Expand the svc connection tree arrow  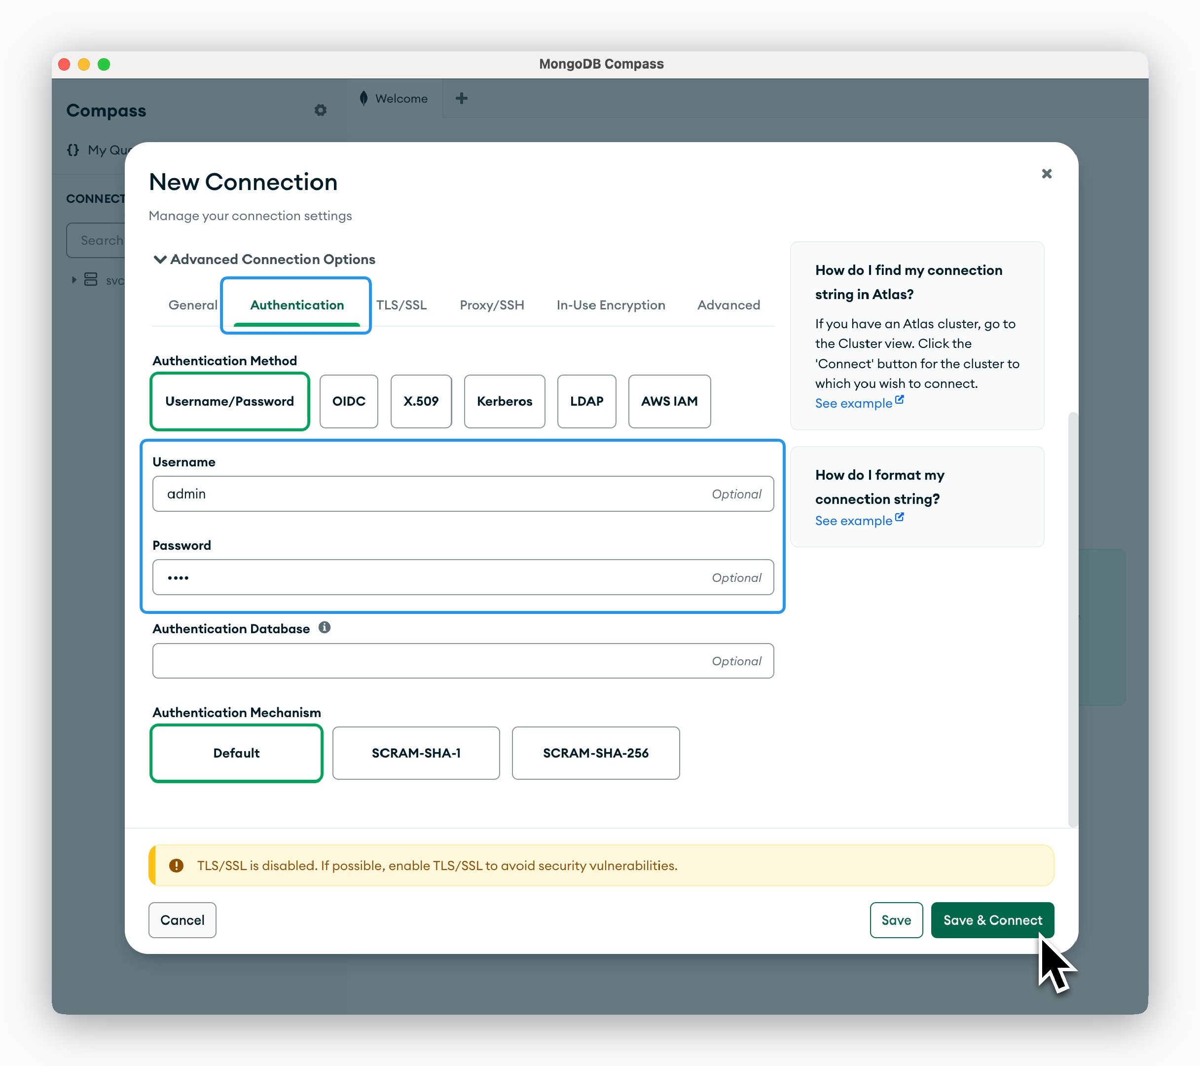point(74,279)
